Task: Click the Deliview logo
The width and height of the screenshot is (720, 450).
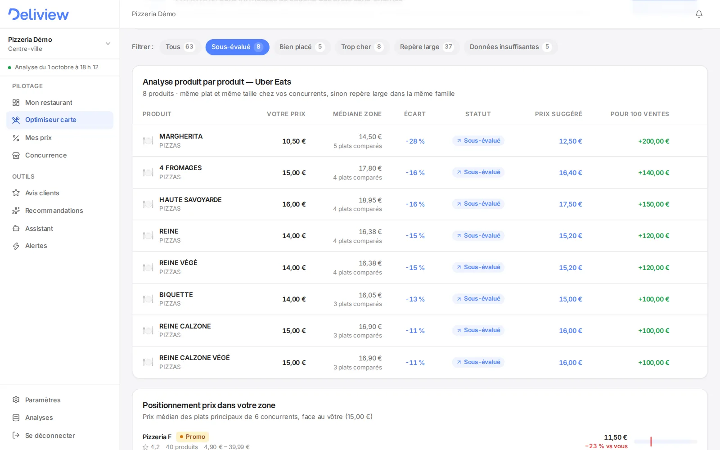Action: pos(38,14)
